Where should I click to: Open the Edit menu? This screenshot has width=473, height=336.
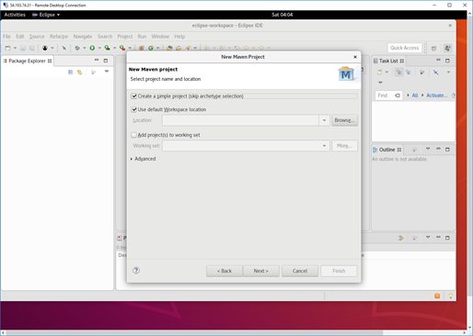(x=20, y=37)
